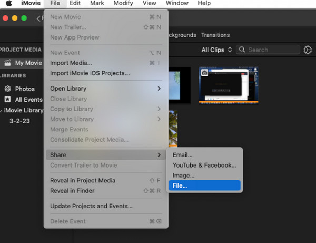Open the All Clips filter dropdown

pyautogui.click(x=216, y=50)
